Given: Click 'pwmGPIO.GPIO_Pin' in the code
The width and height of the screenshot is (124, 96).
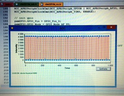Looking at the screenshot, I should pos(27,21).
